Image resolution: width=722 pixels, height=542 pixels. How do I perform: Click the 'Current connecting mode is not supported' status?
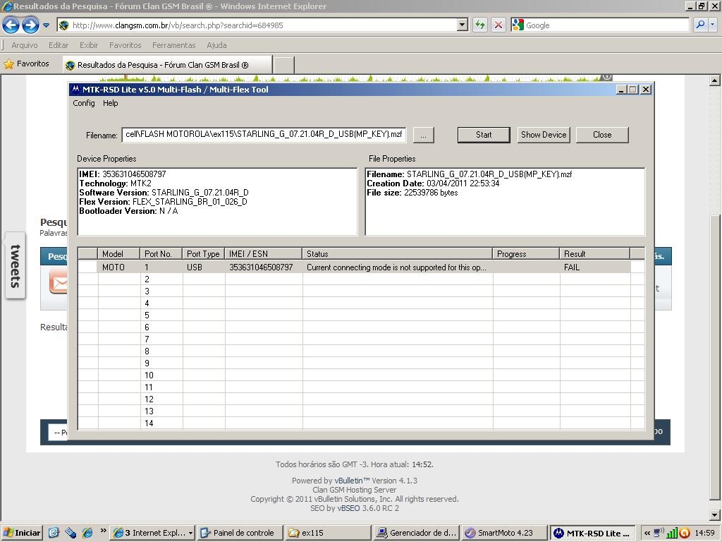coord(396,267)
